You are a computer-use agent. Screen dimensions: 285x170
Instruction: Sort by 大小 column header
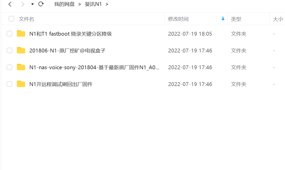(278, 19)
